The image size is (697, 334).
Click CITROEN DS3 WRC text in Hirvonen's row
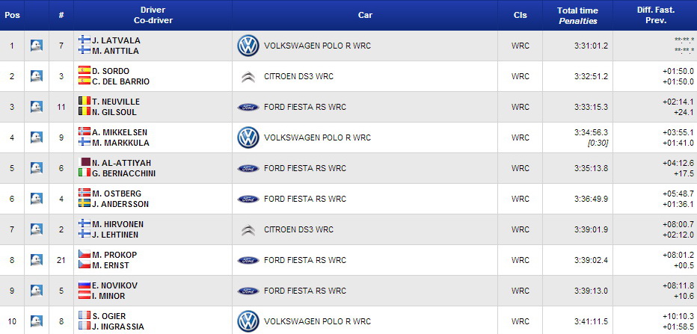tap(298, 229)
